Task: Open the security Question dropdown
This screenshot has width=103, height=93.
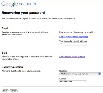Action: pos(80,74)
